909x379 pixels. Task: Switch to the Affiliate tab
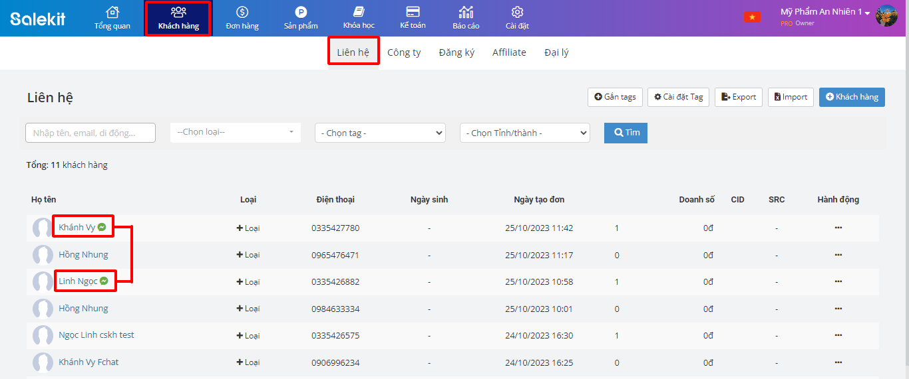tap(509, 52)
